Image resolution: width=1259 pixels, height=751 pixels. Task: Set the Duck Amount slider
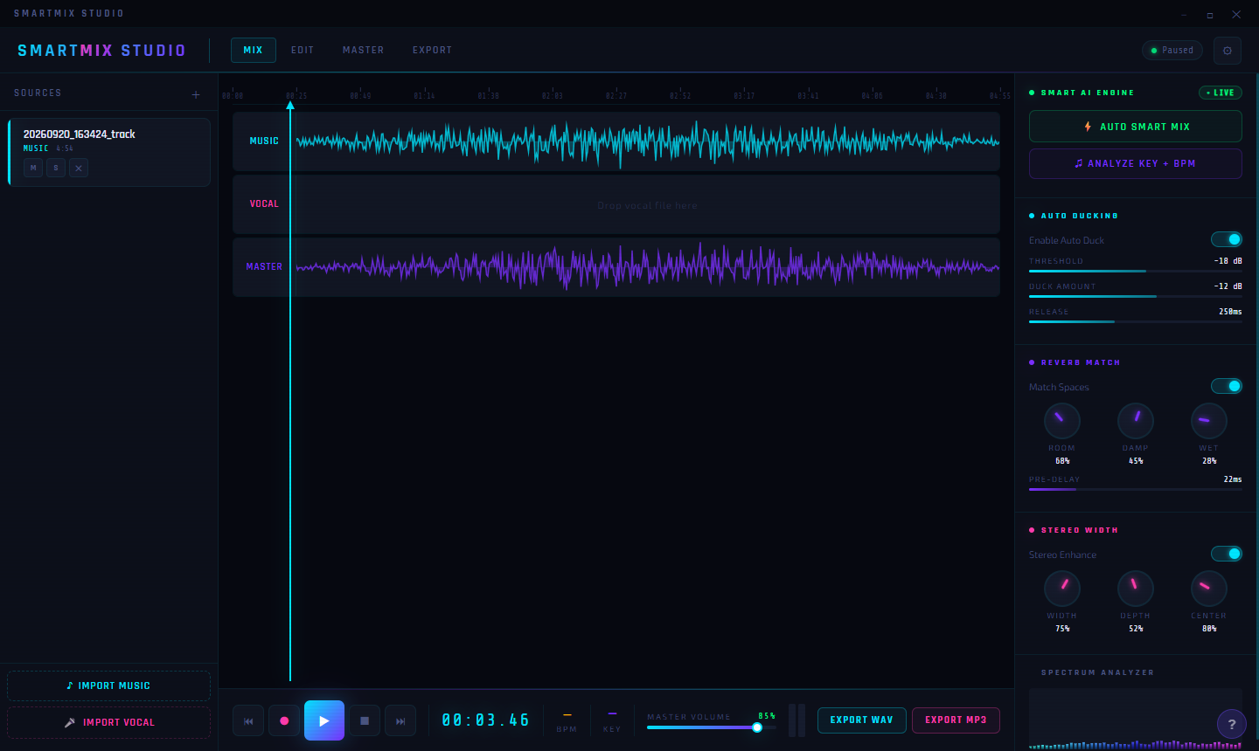coord(1136,297)
